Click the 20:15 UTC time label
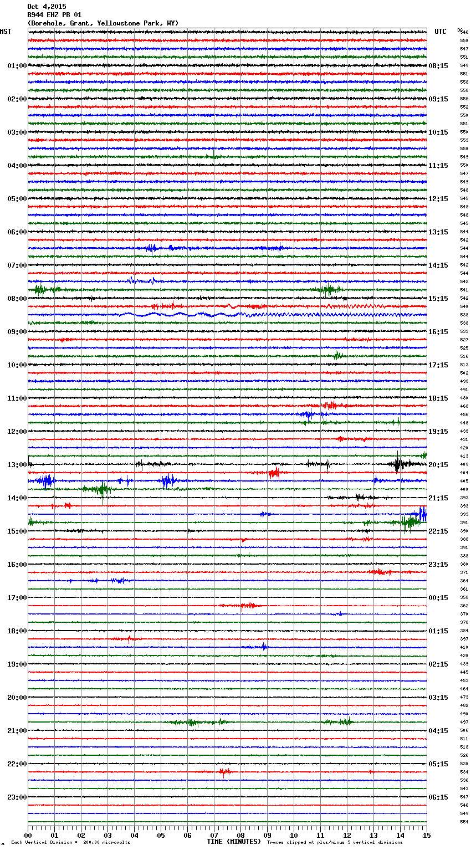471x850 pixels. coord(438,465)
